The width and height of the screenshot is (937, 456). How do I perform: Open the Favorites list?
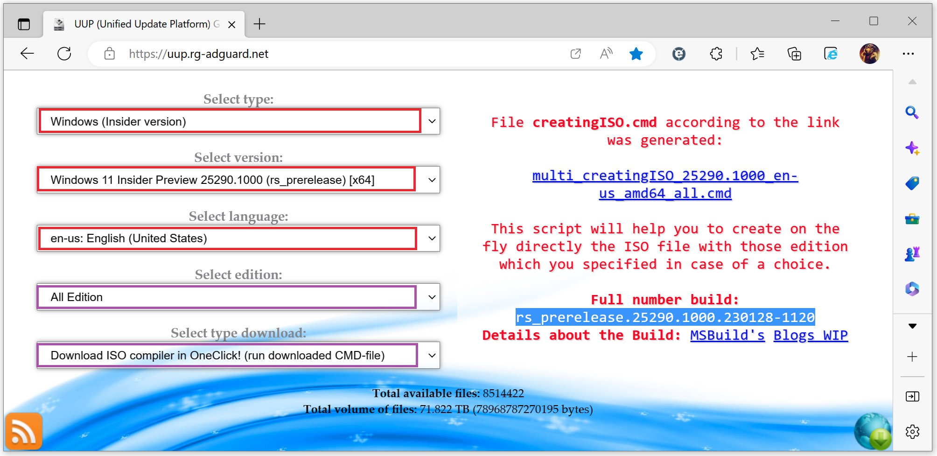757,54
